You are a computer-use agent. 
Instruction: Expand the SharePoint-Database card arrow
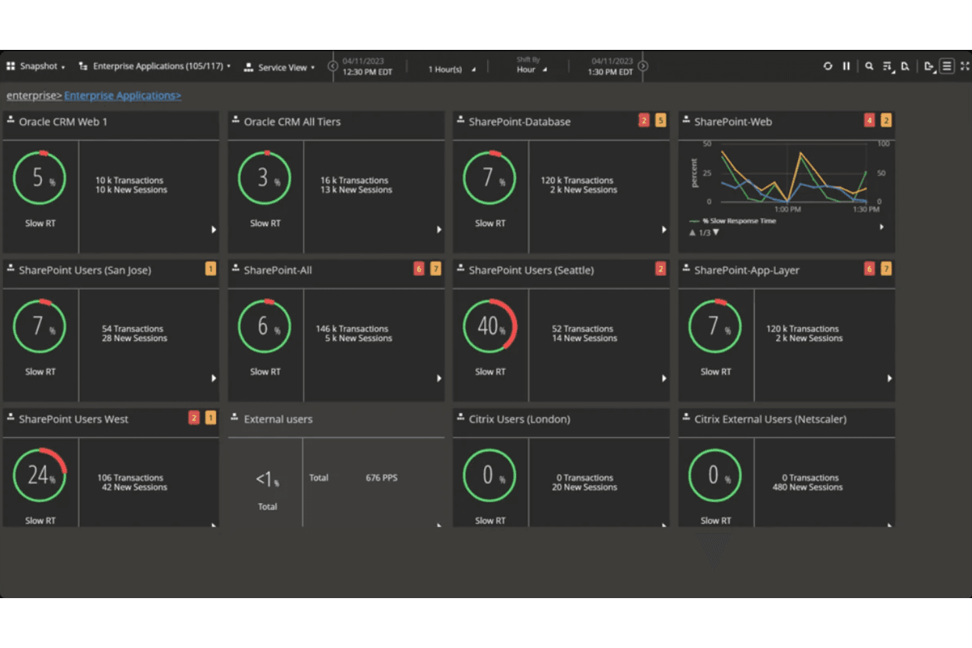coord(664,230)
